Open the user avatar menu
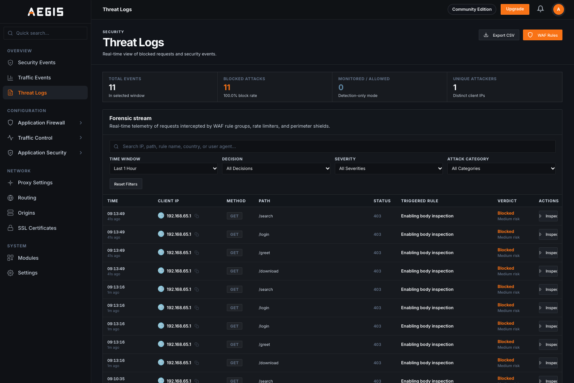 558,9
